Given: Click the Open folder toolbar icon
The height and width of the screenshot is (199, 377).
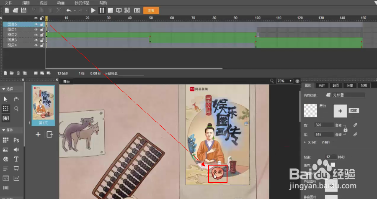Looking at the screenshot, I should [x=15, y=10].
